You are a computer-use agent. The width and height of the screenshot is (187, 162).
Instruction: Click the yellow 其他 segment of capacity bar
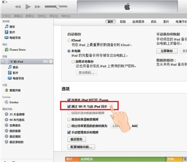click(x=174, y=159)
